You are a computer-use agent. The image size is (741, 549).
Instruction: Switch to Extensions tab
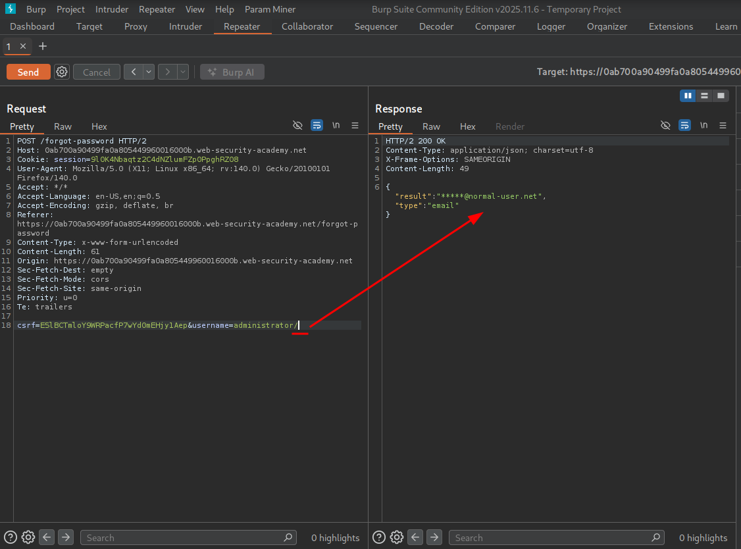(x=671, y=26)
